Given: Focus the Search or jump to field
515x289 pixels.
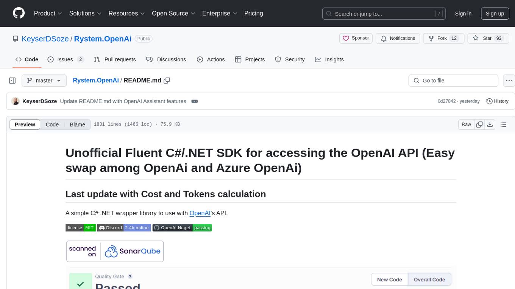Looking at the screenshot, I should [x=385, y=14].
